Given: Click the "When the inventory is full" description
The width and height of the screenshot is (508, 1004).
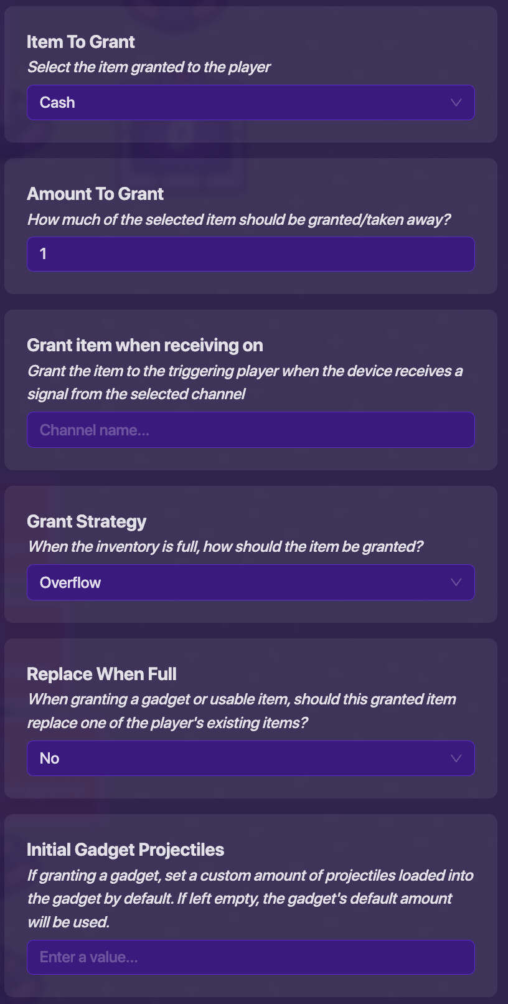Looking at the screenshot, I should [x=225, y=547].
